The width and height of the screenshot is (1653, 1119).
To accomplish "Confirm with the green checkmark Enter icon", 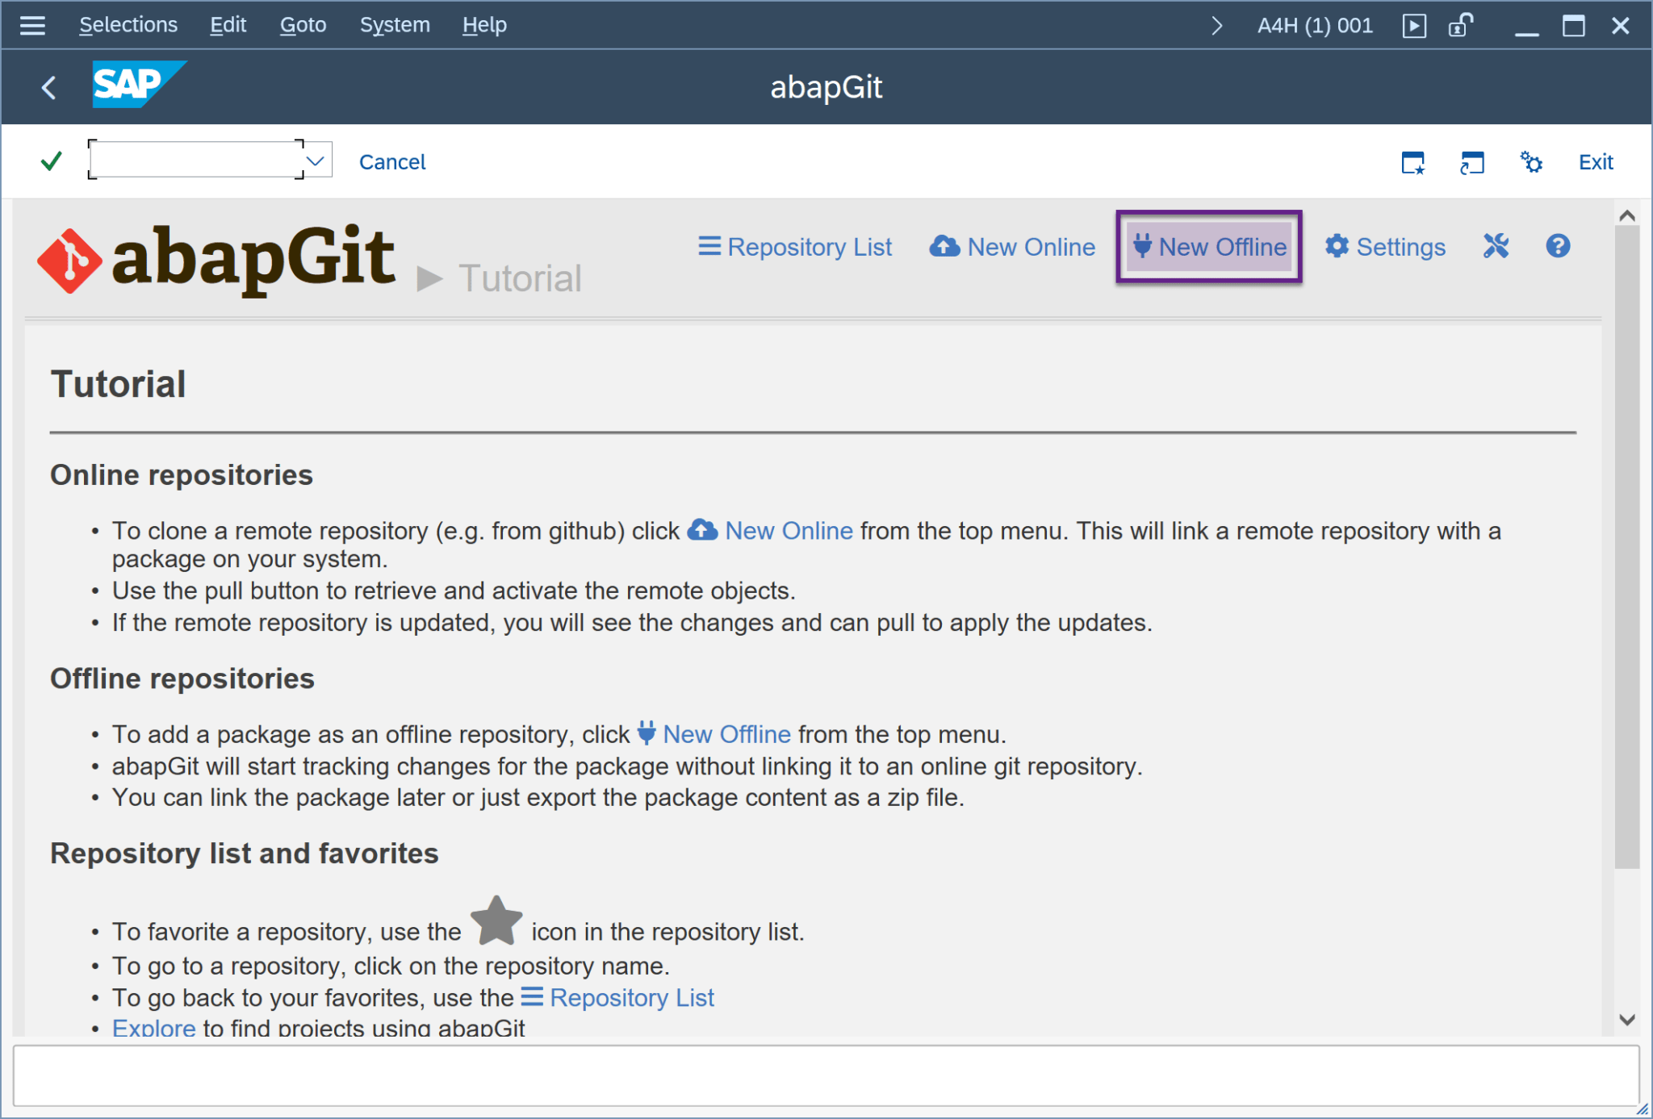I will (49, 161).
